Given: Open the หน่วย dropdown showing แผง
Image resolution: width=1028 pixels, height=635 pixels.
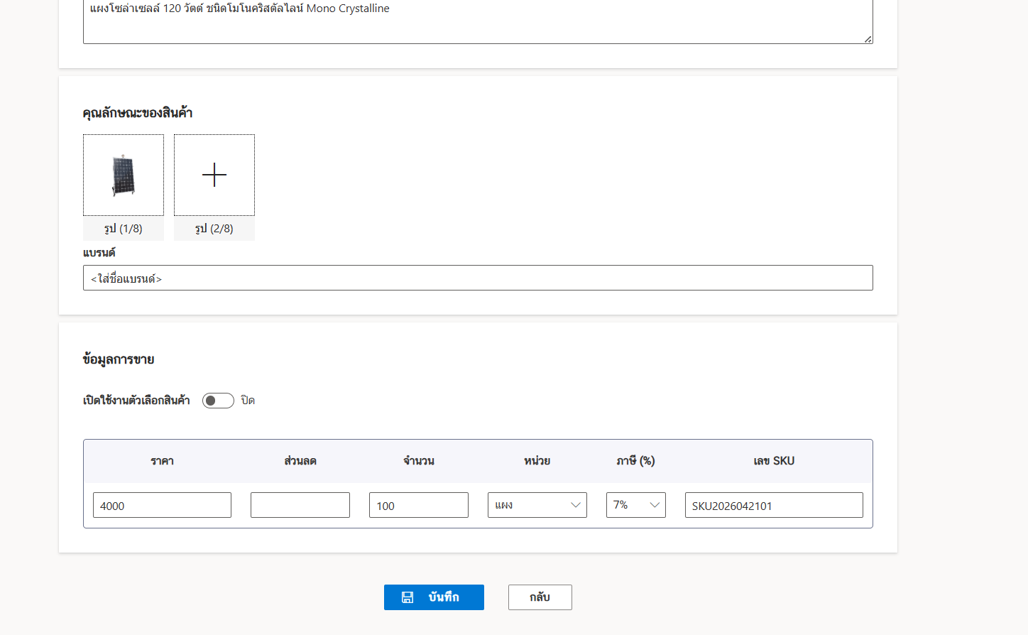Looking at the screenshot, I should (x=537, y=505).
